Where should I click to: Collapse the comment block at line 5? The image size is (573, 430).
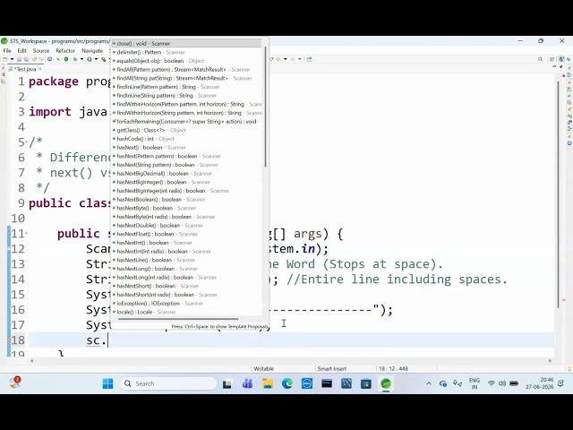26,142
